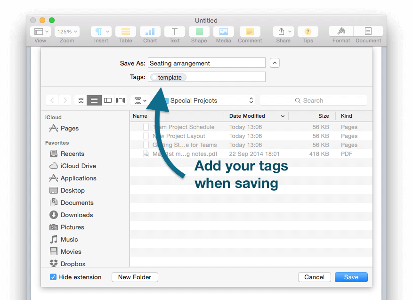Insert a Text box via toolbar icon
This screenshot has height=300, width=413.
coord(174,32)
